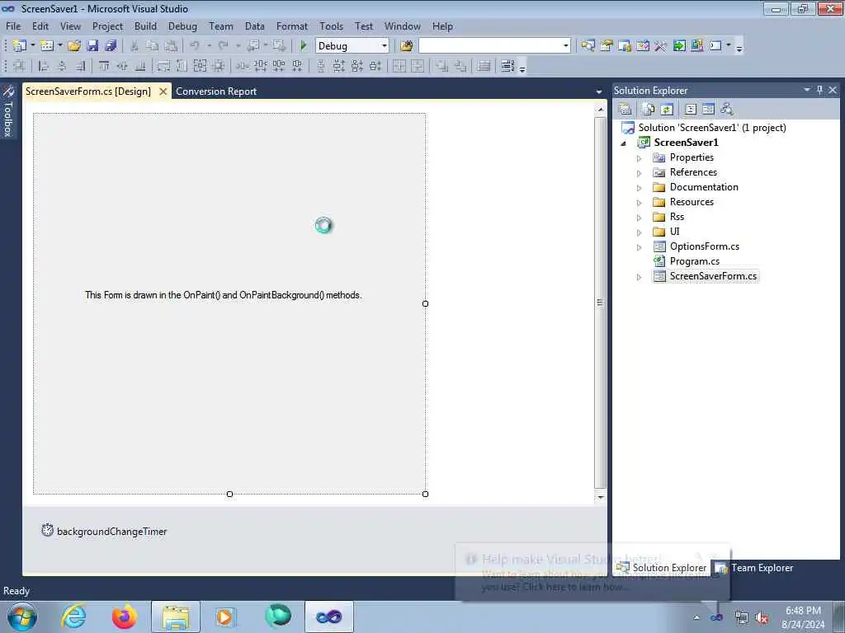
Task: Click the Align Tops layout icon
Action: pos(104,66)
